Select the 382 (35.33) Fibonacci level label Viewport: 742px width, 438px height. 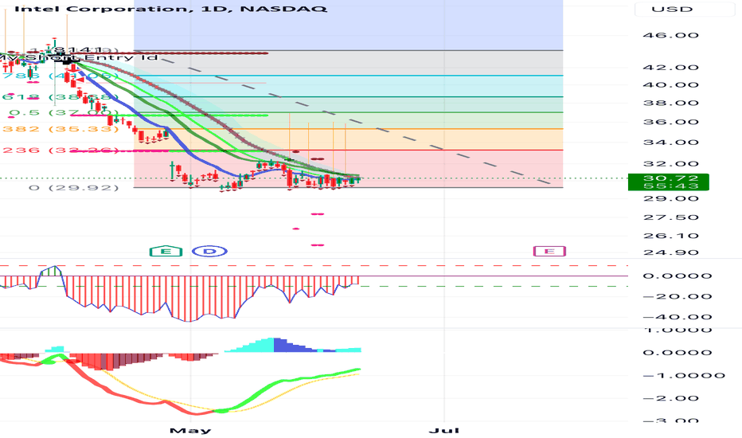61,129
